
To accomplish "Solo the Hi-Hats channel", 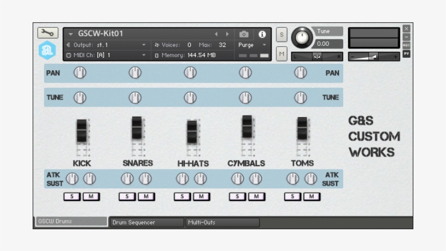I will click(182, 197).
